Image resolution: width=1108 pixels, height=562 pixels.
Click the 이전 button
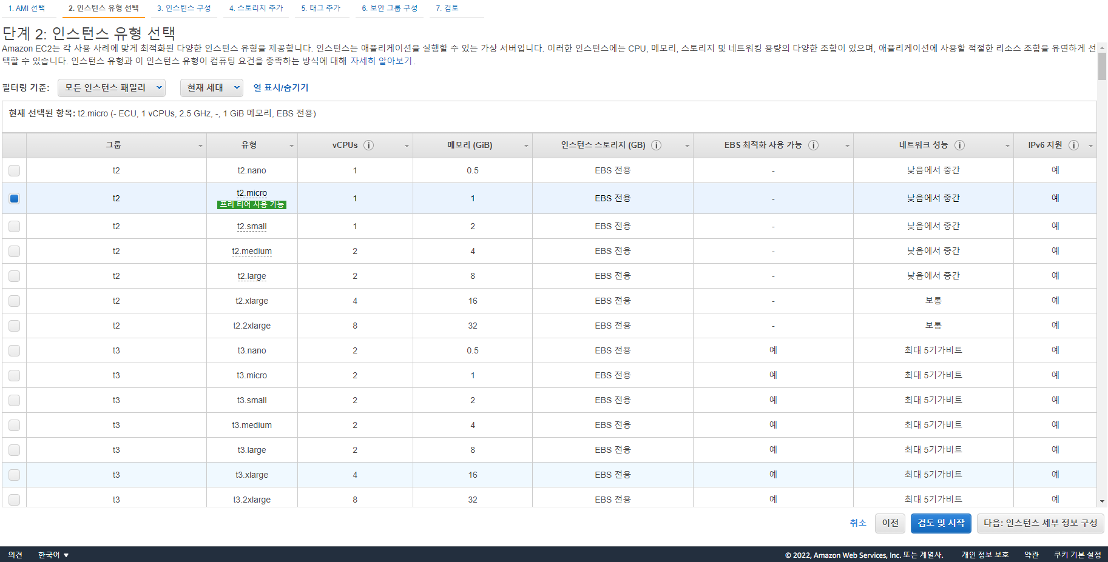[x=890, y=523]
